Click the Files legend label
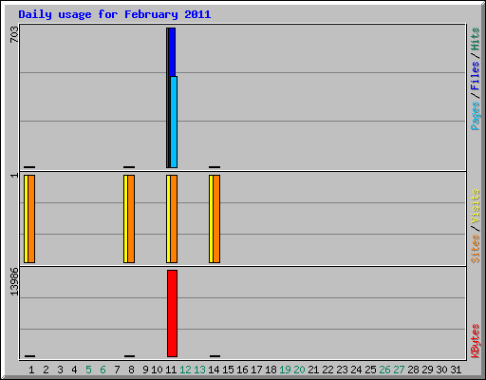 point(475,76)
